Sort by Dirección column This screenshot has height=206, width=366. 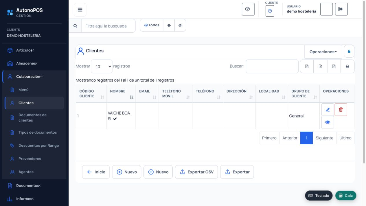[x=239, y=94]
